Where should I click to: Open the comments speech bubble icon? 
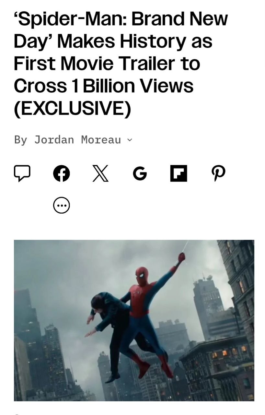pos(22,173)
